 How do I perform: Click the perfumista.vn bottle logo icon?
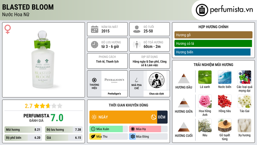pyautogui.click(x=202, y=10)
